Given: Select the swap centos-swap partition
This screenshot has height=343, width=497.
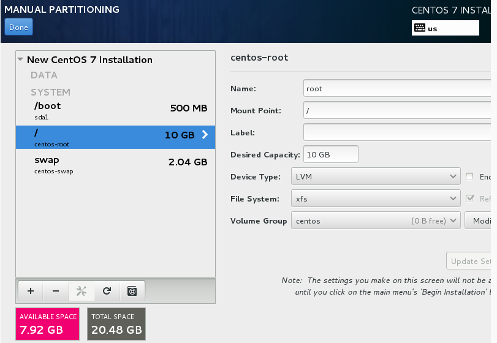Looking at the screenshot, I should [x=115, y=164].
